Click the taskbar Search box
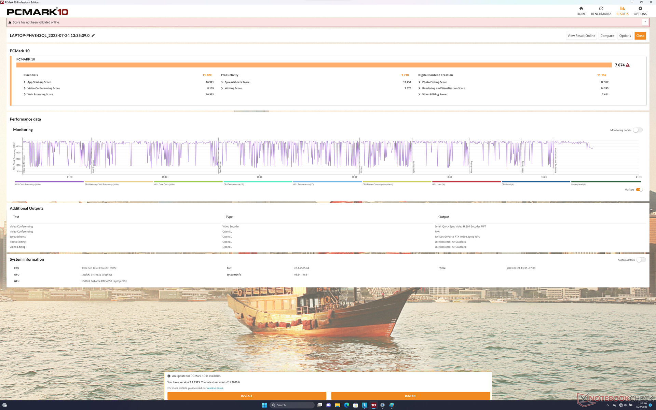The width and height of the screenshot is (656, 410). pyautogui.click(x=292, y=405)
